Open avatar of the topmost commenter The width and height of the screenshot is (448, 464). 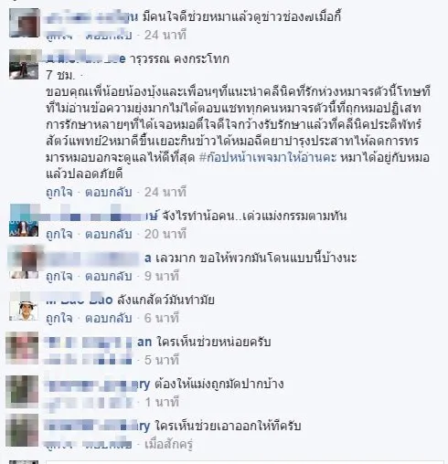coord(25,23)
